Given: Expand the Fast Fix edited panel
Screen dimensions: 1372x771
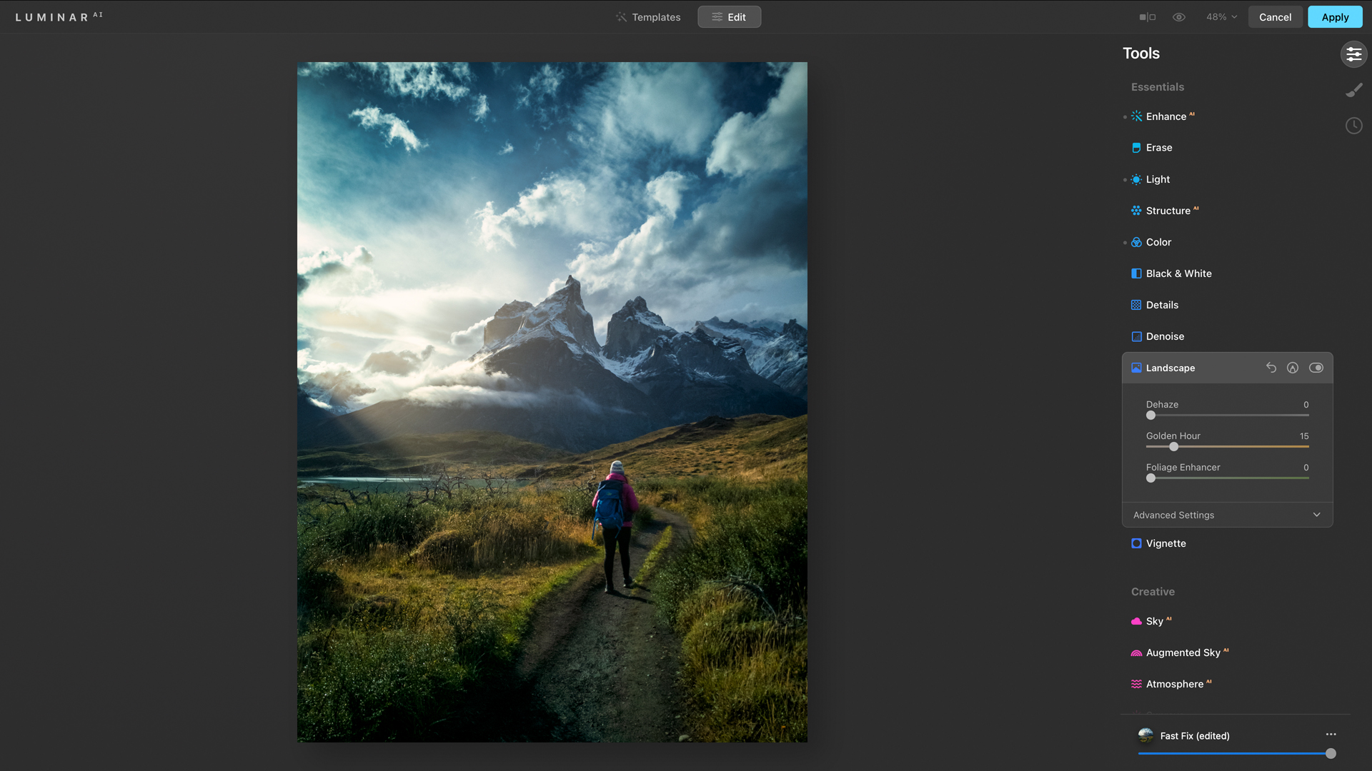Looking at the screenshot, I should click(x=1328, y=736).
